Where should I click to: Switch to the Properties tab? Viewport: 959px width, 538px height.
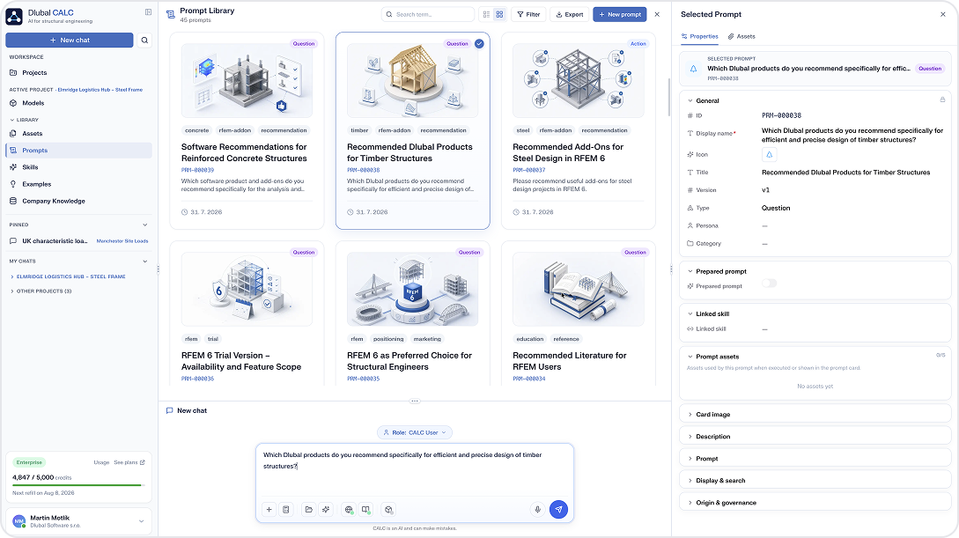(x=700, y=37)
